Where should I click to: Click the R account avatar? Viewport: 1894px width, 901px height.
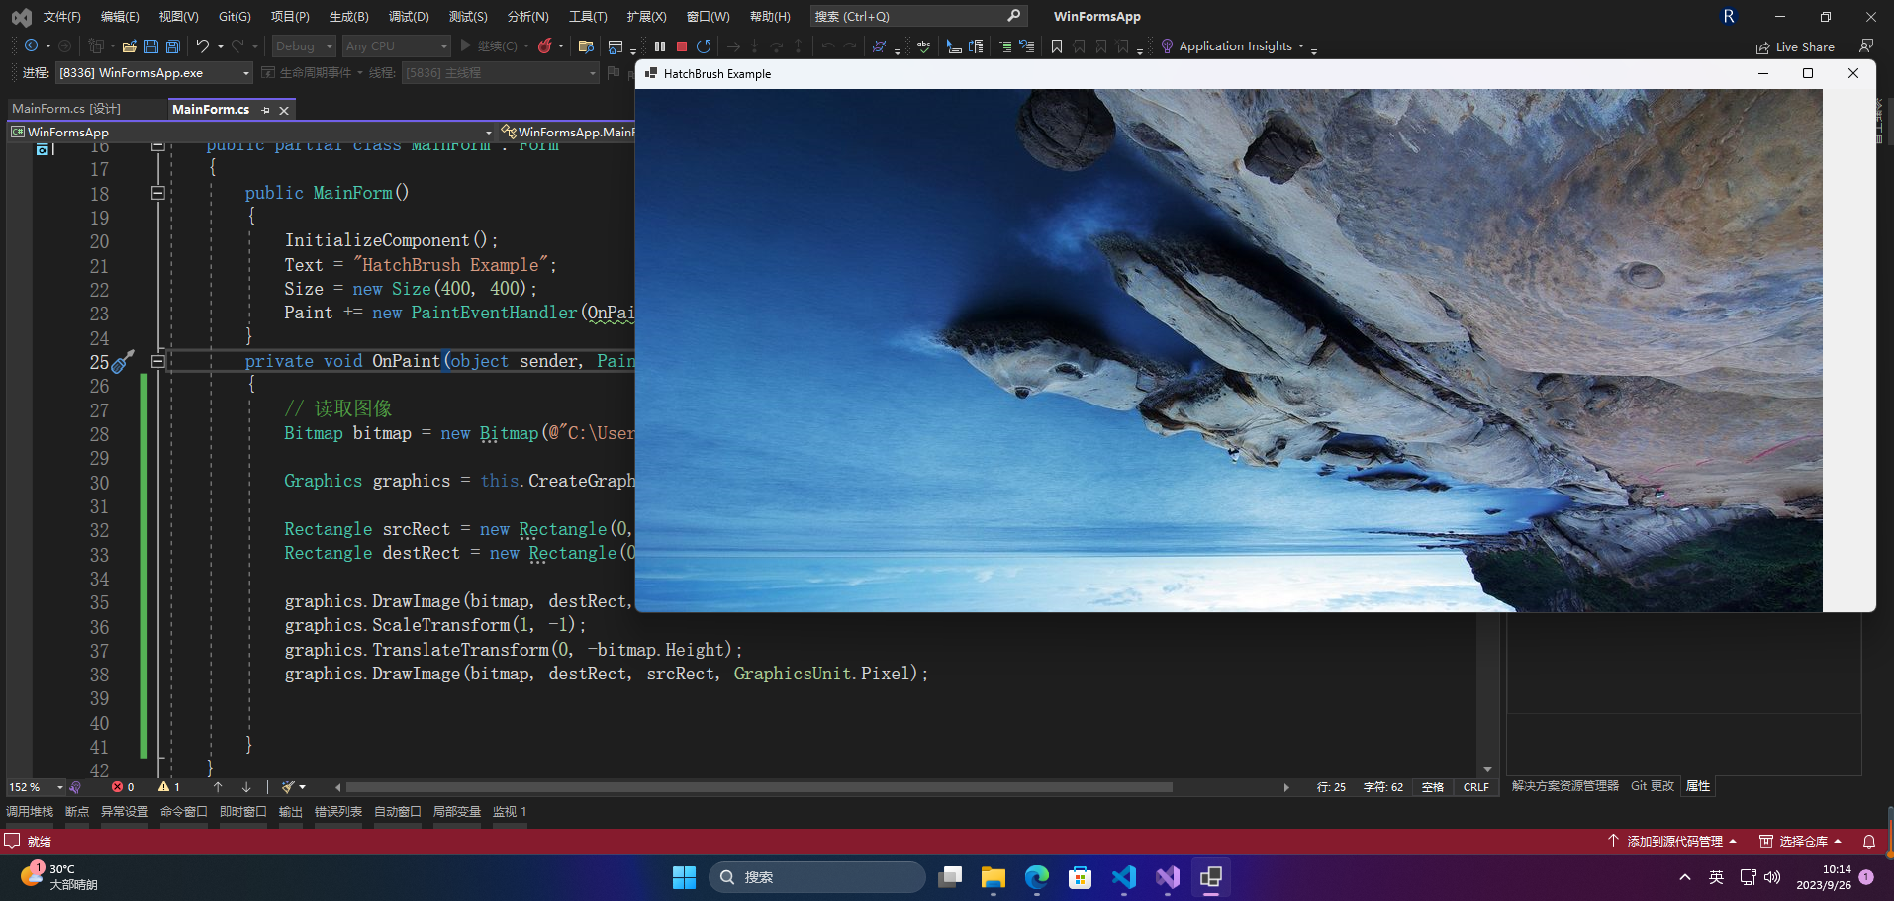click(1729, 17)
